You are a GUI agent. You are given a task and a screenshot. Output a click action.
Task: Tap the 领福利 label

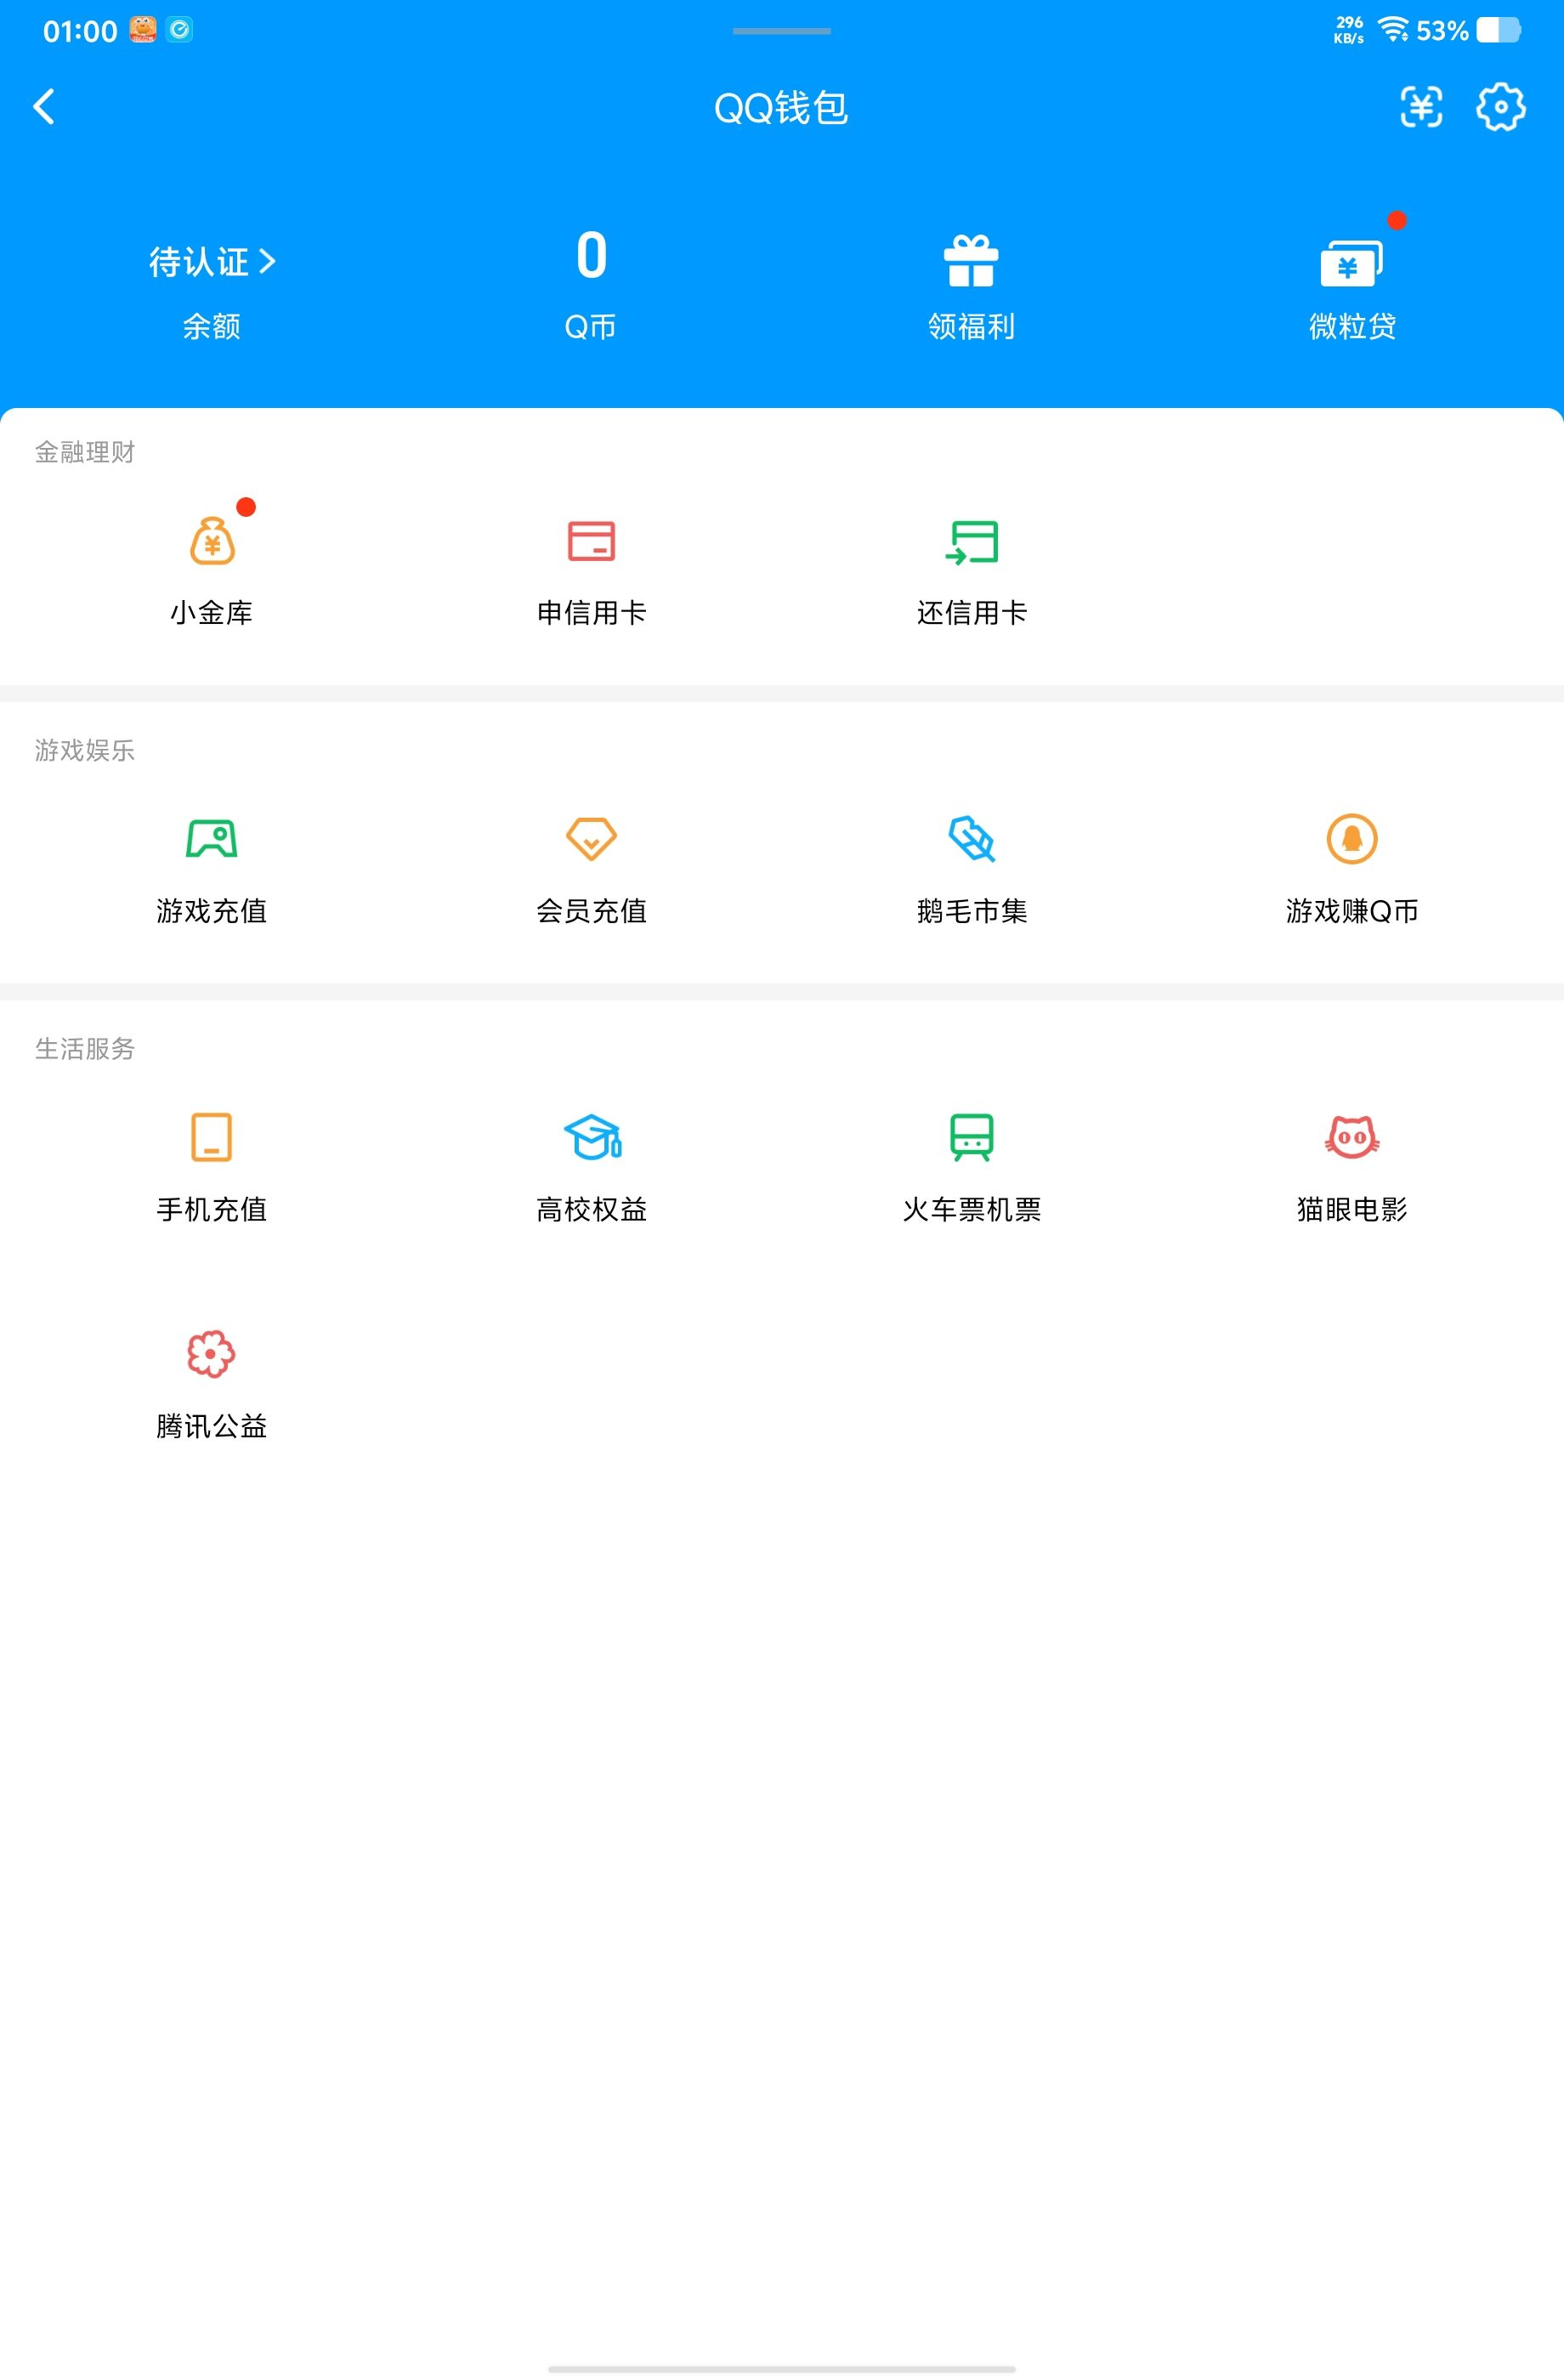coord(972,326)
